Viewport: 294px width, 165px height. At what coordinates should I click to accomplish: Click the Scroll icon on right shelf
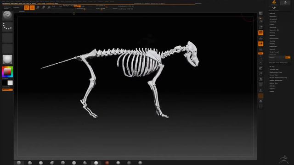pyautogui.click(x=260, y=22)
